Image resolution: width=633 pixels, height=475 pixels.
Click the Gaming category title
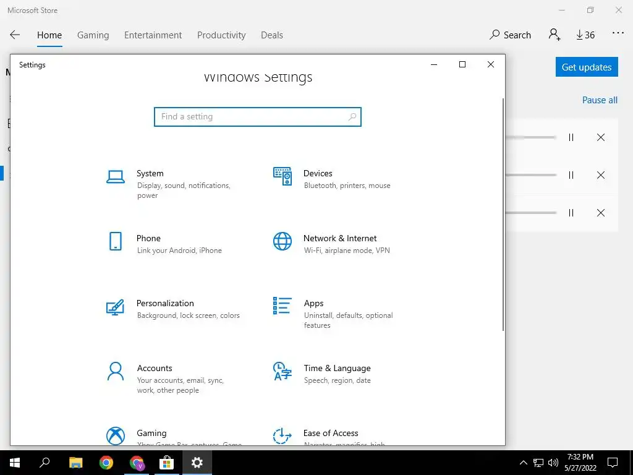click(x=151, y=434)
